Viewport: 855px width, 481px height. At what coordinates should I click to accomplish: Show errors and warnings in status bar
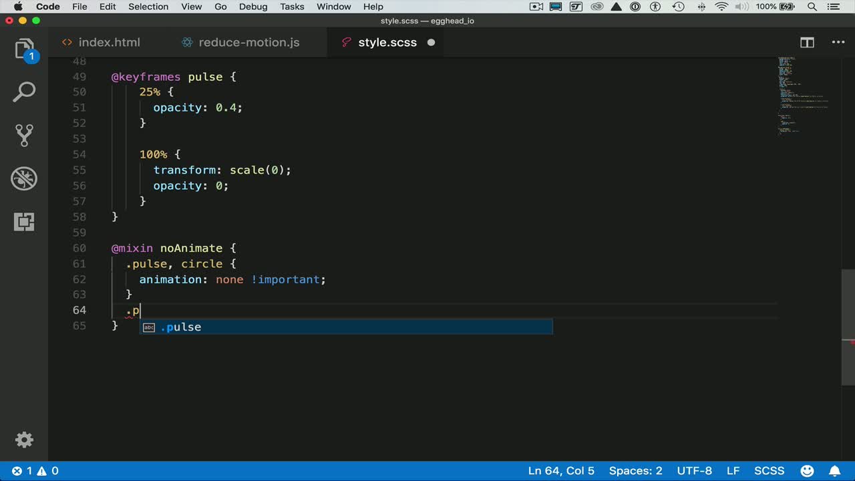(35, 471)
